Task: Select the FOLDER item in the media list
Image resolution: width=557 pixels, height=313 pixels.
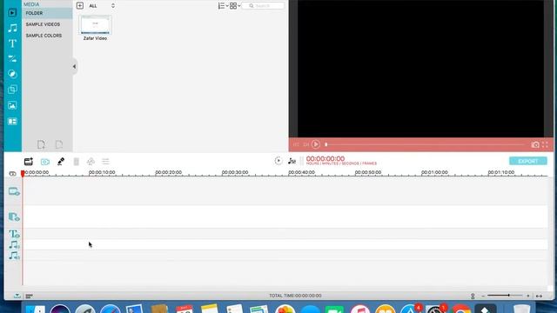Action: coord(47,13)
